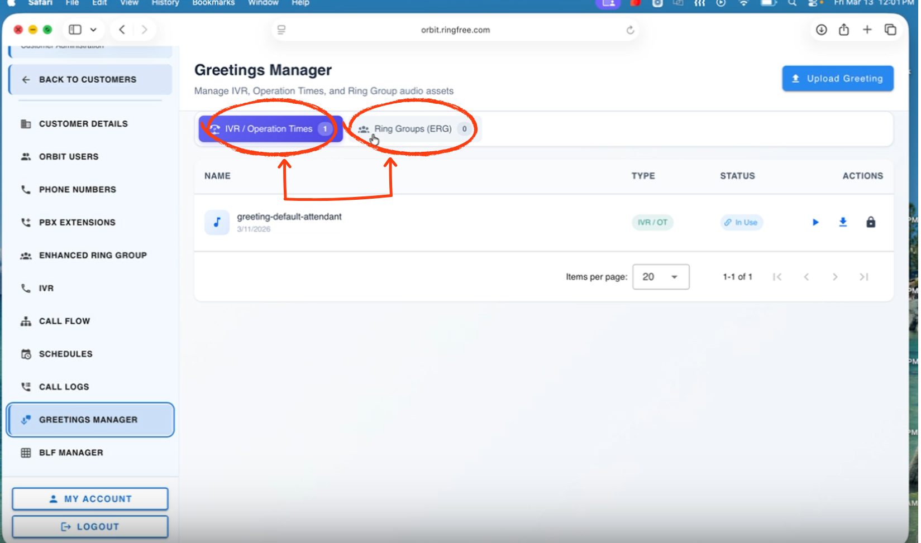The height and width of the screenshot is (543, 921).
Task: Download the greeting-default-attendant file
Action: coord(843,222)
